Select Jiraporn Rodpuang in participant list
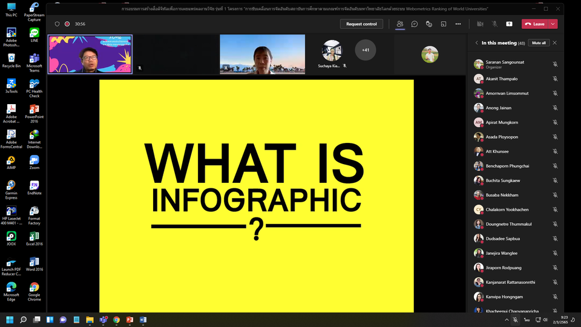581x327 pixels. 516,267
